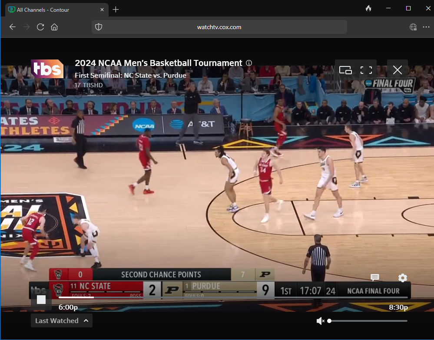Minimize the browser window
The image size is (434, 340).
coord(388,8)
